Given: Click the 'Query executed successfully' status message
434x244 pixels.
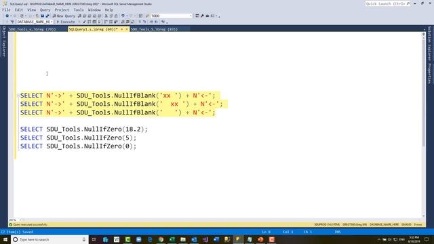Looking at the screenshot, I should (x=30, y=224).
